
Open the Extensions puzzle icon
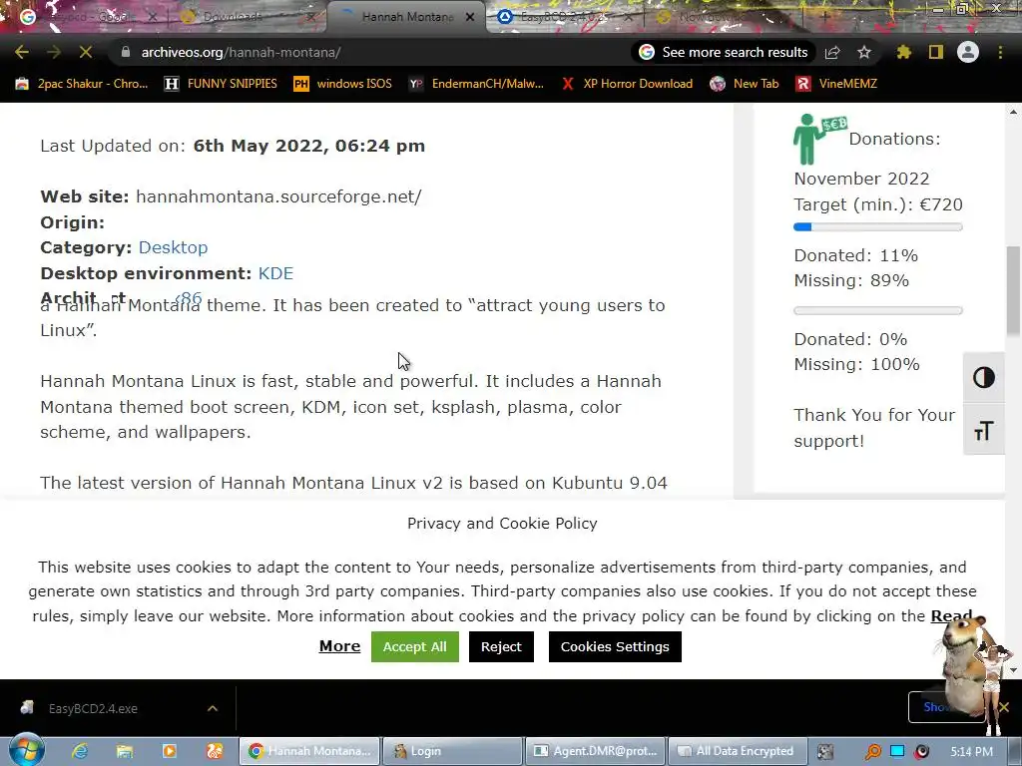903,52
